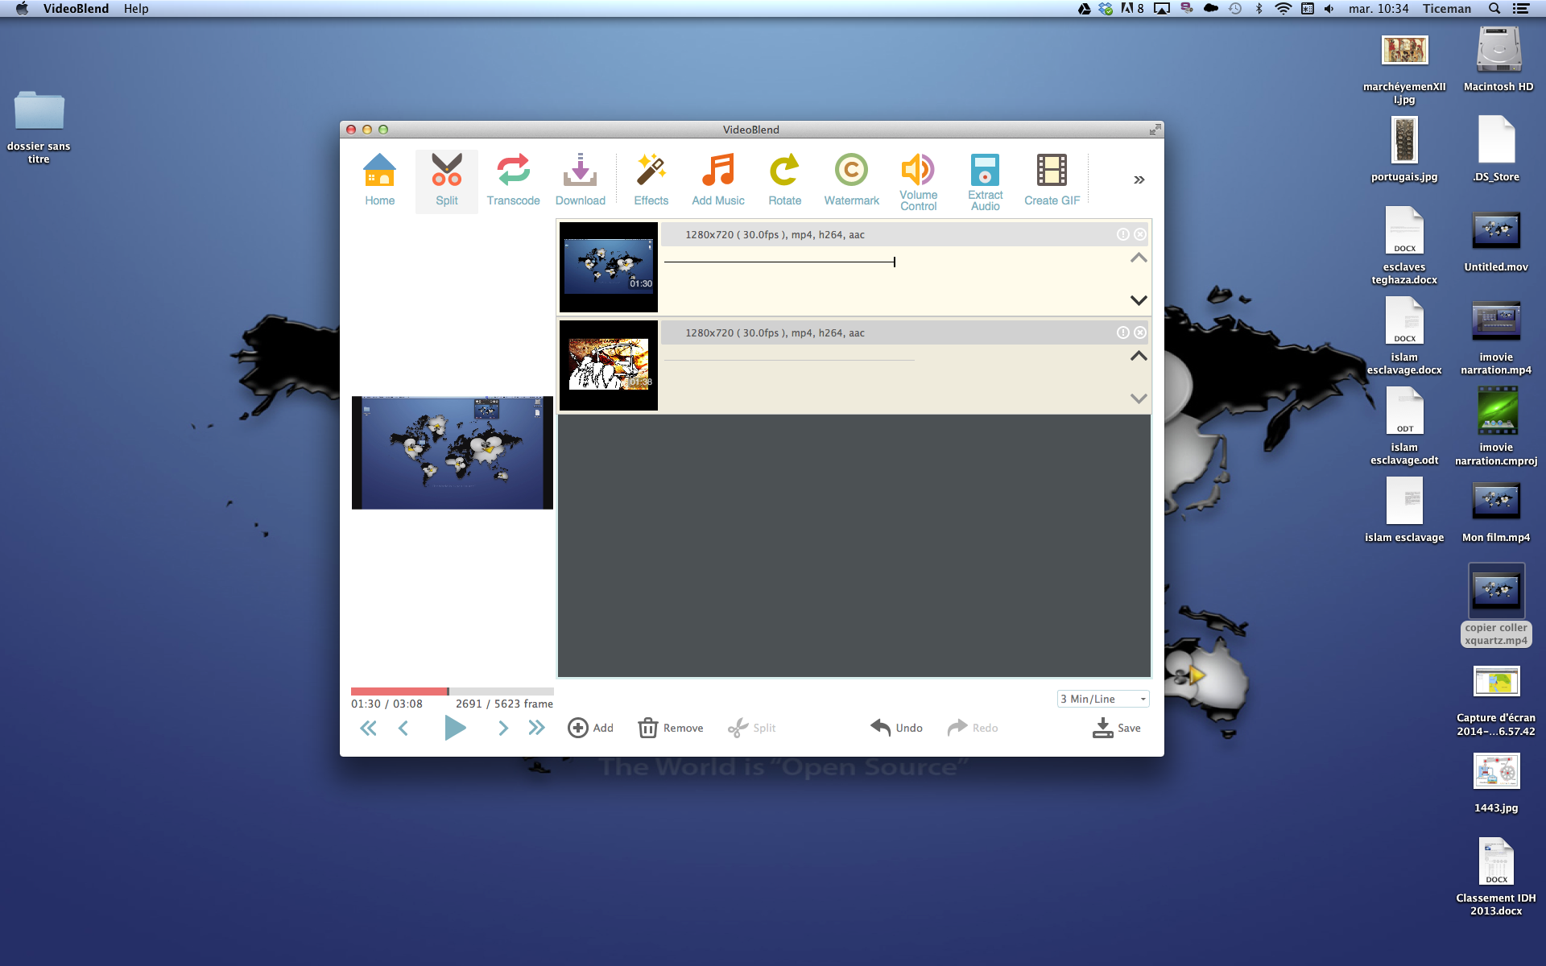The height and width of the screenshot is (966, 1546).
Task: Select the Untitled.mov desktop file
Action: [x=1496, y=242]
